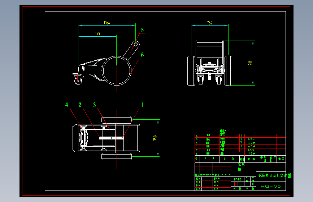
Task: Click part balloon number 3
Action: (95, 105)
